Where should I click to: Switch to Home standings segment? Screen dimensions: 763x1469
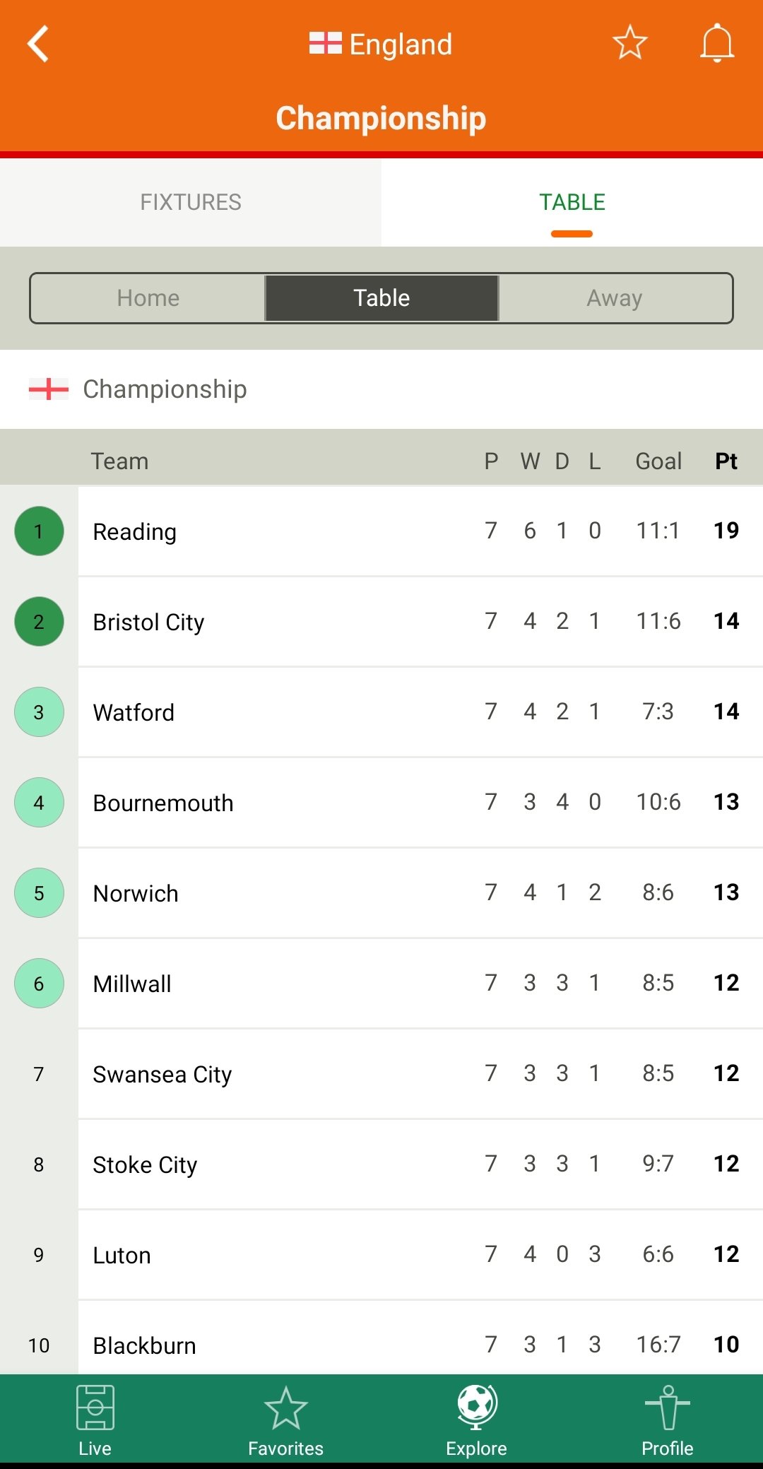(x=148, y=298)
